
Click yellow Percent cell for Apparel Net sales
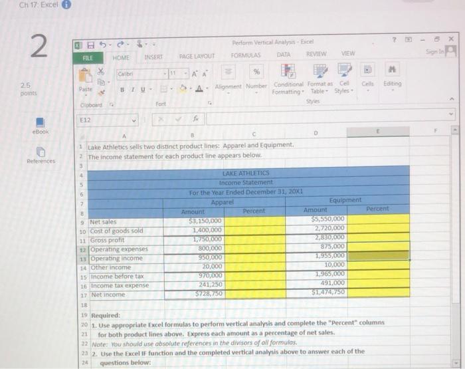tap(254, 221)
